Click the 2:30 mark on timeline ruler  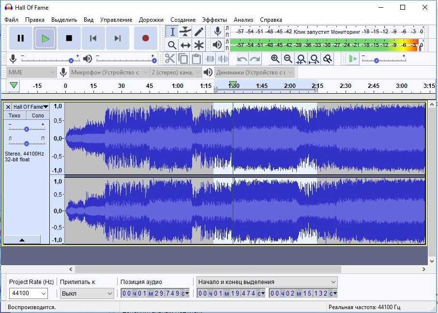point(345,85)
